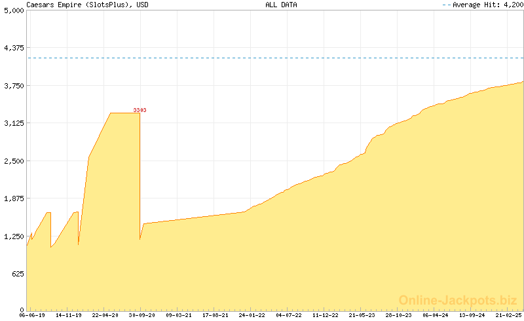Click the 4,375 y-axis value
Image resolution: width=524 pixels, height=321 pixels.
[12, 48]
